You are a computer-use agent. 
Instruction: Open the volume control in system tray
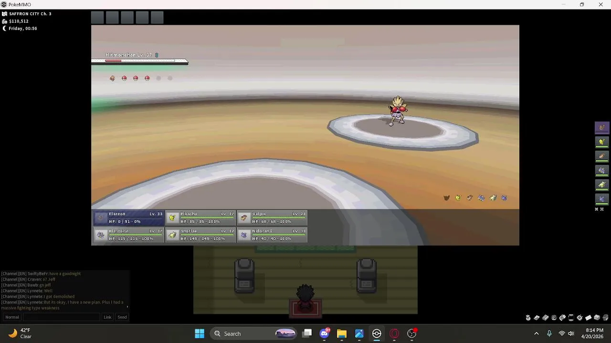coord(571,333)
